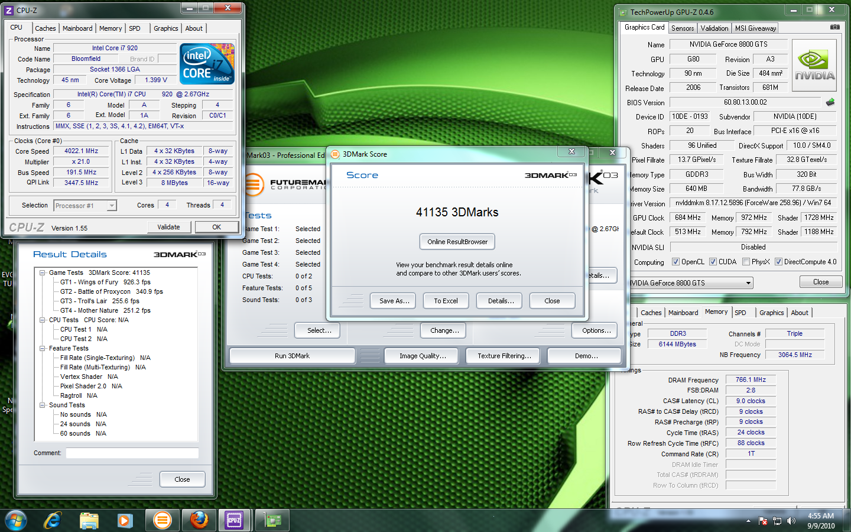Open the Memory tab in top CPU-Z
The width and height of the screenshot is (851, 532).
(111, 28)
